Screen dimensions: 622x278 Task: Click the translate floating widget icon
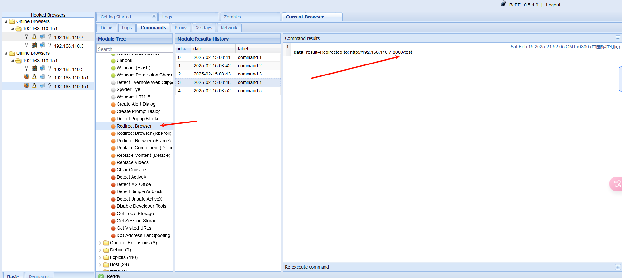pyautogui.click(x=616, y=184)
